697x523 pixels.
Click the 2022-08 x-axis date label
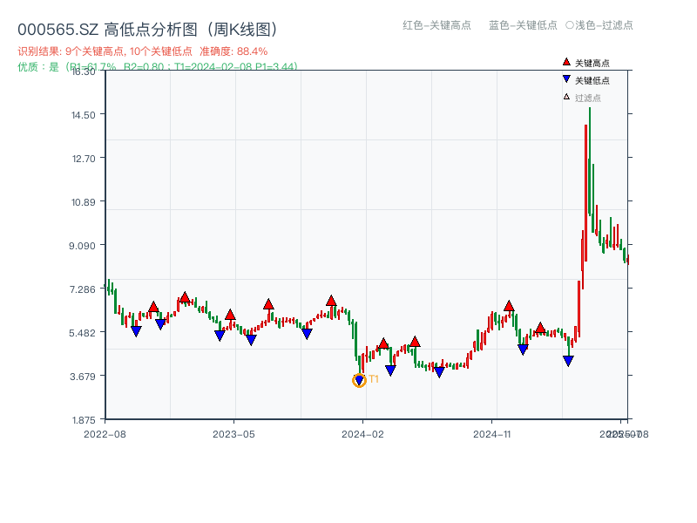tap(105, 433)
